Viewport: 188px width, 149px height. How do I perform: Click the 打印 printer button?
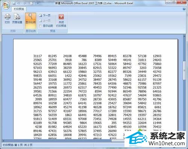(x=7, y=18)
